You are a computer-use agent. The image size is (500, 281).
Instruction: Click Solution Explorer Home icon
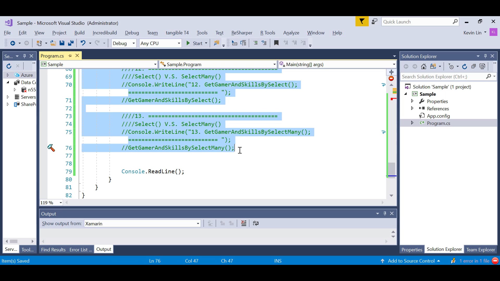coord(424,67)
